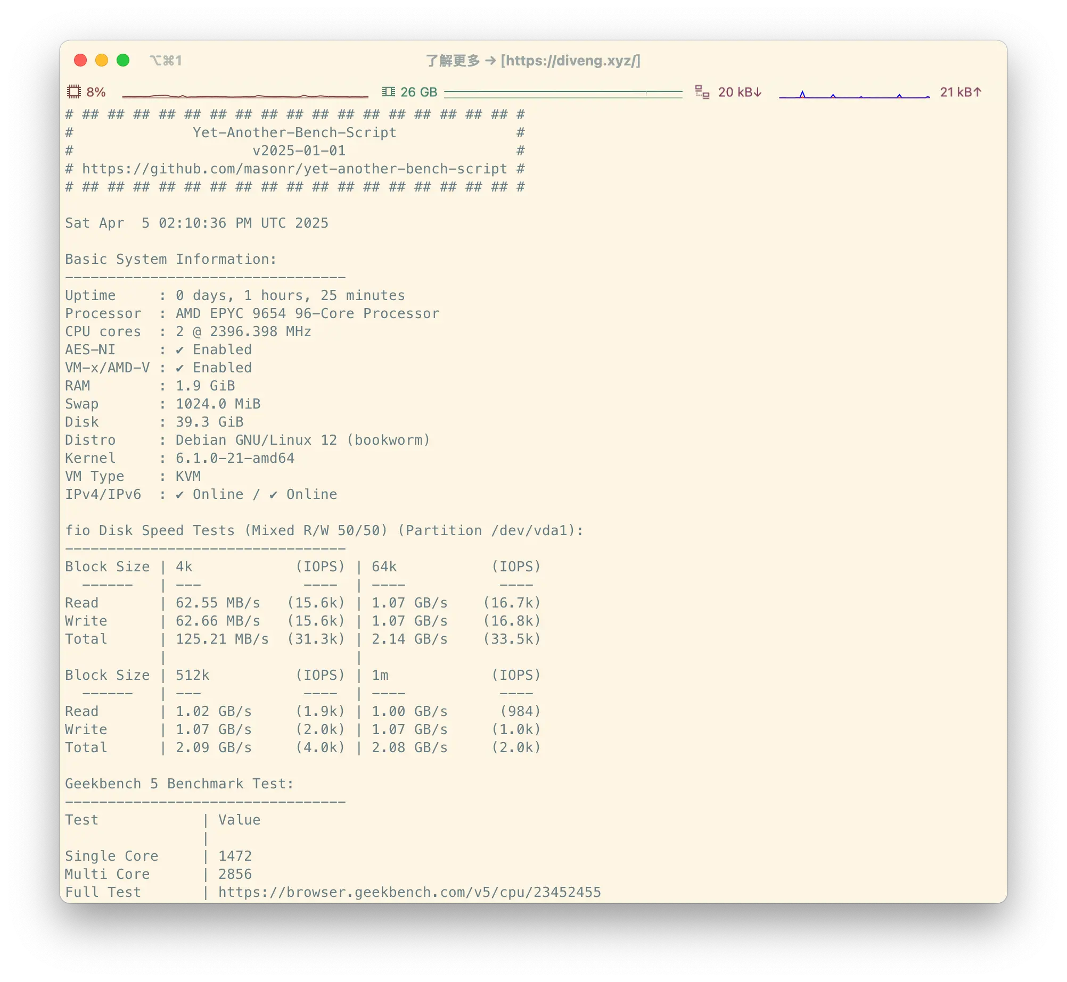Click the window title with diveng.xyz URL
Image resolution: width=1067 pixels, height=982 pixels.
pos(533,61)
